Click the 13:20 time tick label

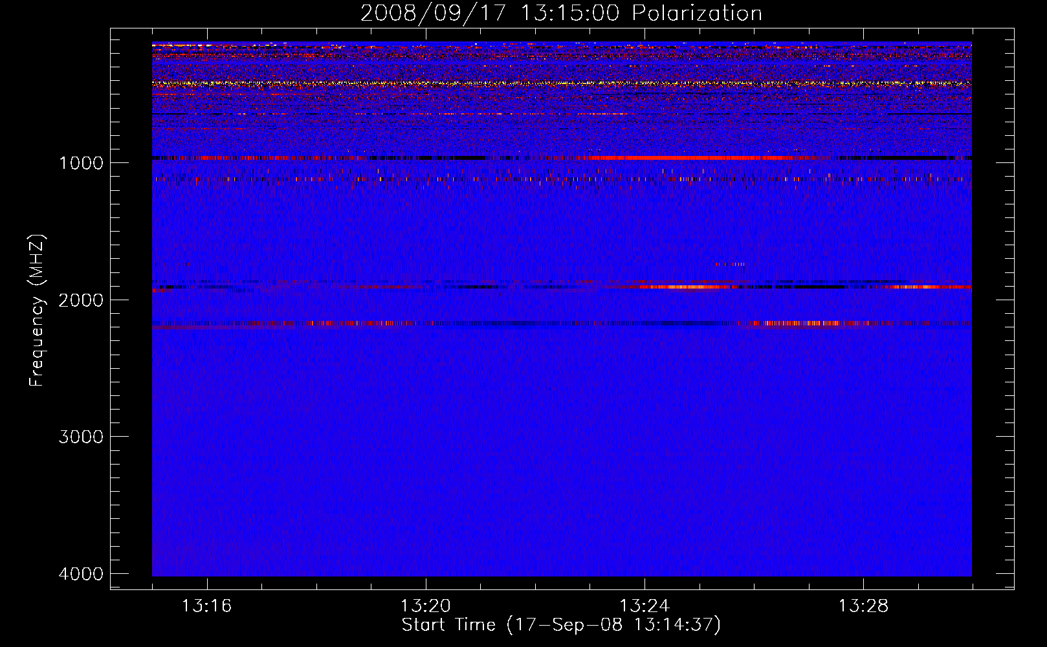[x=425, y=606]
